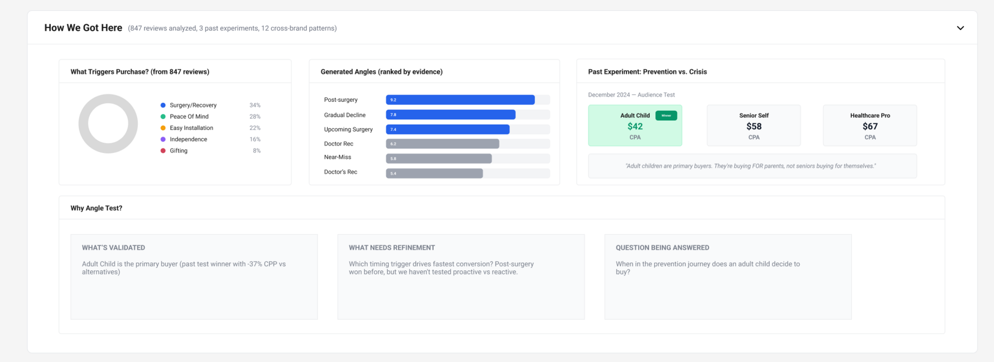Screen dimensions: 994x362
Task: Click the orange Easy Installation legend dot
Action: [163, 128]
